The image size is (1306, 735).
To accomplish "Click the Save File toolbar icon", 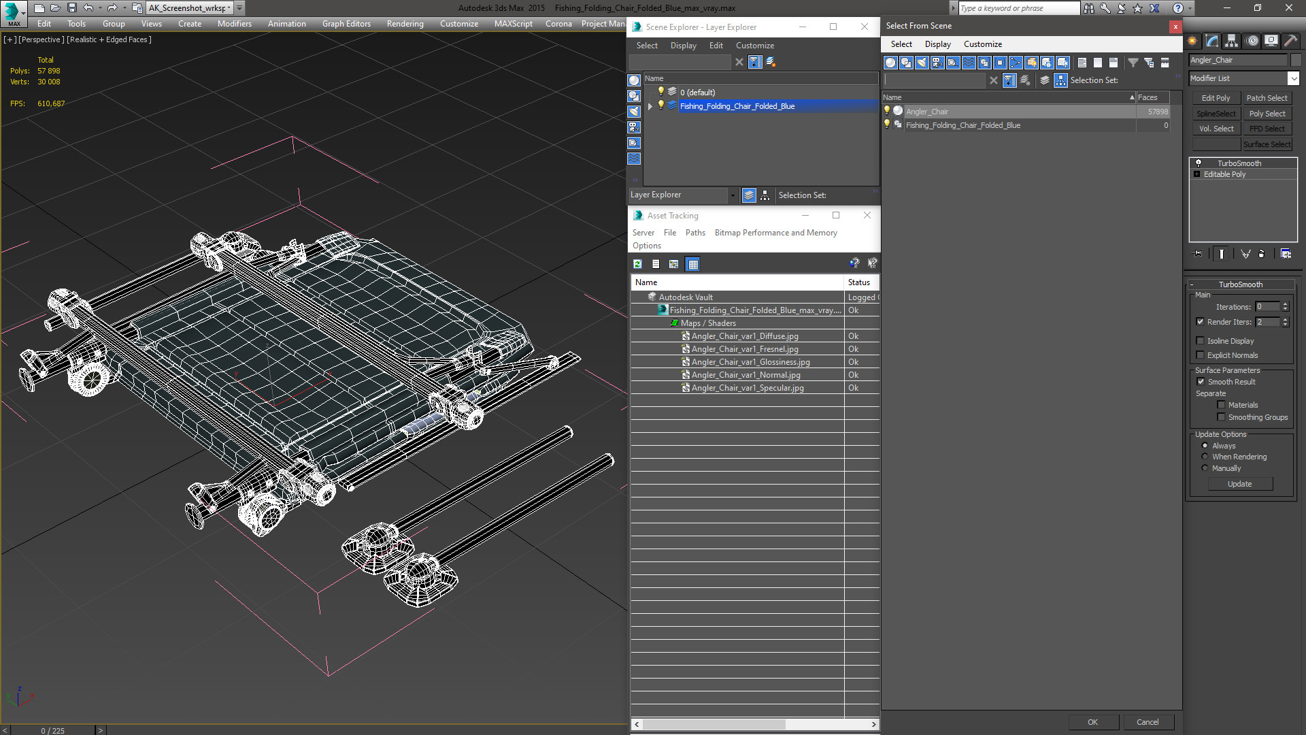I will pos(72,8).
